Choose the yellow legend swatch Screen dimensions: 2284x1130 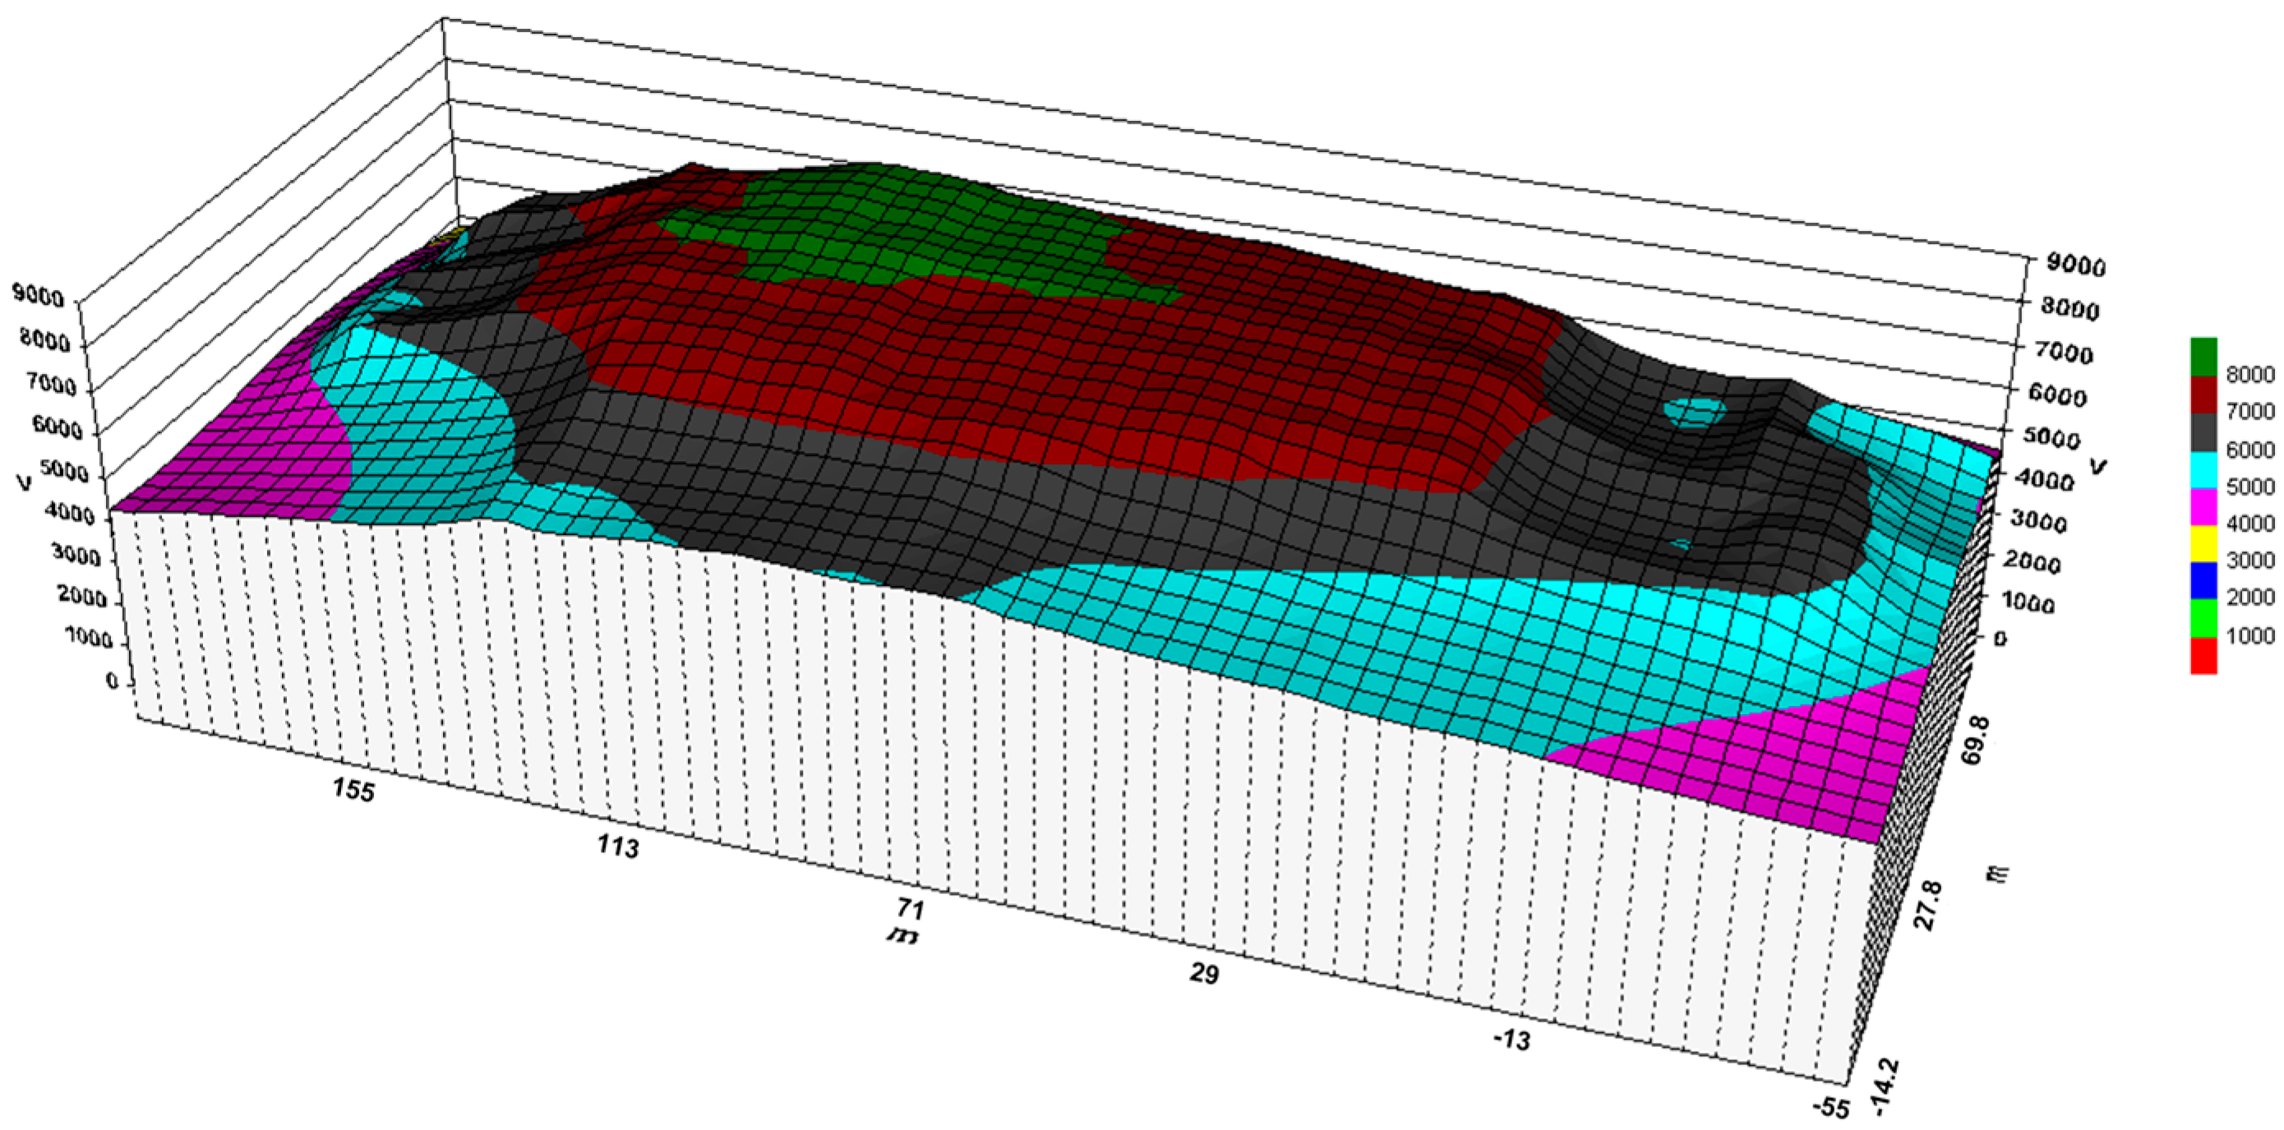tap(2203, 543)
